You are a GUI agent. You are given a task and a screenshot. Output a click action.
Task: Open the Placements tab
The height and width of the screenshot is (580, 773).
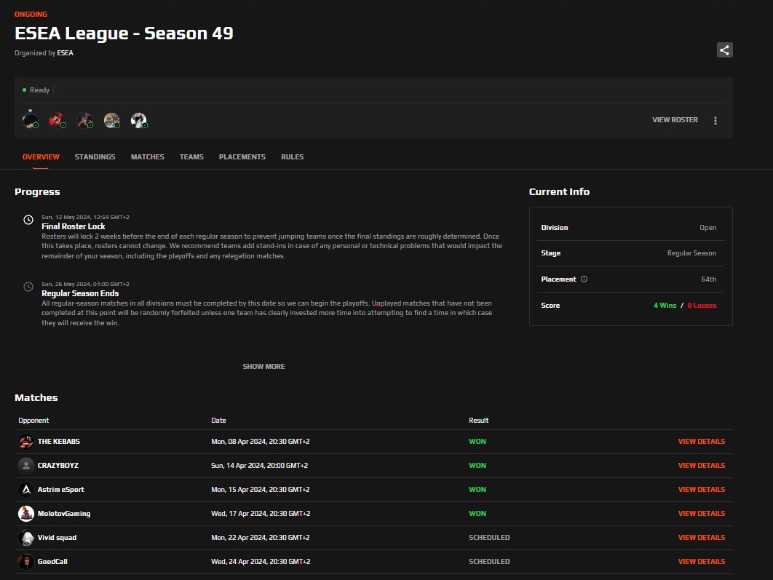pos(242,156)
